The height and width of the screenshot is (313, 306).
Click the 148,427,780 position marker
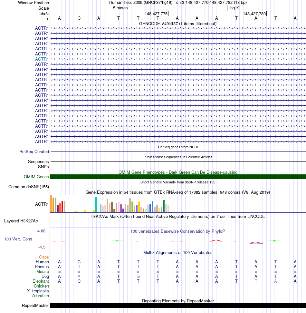click(254, 14)
